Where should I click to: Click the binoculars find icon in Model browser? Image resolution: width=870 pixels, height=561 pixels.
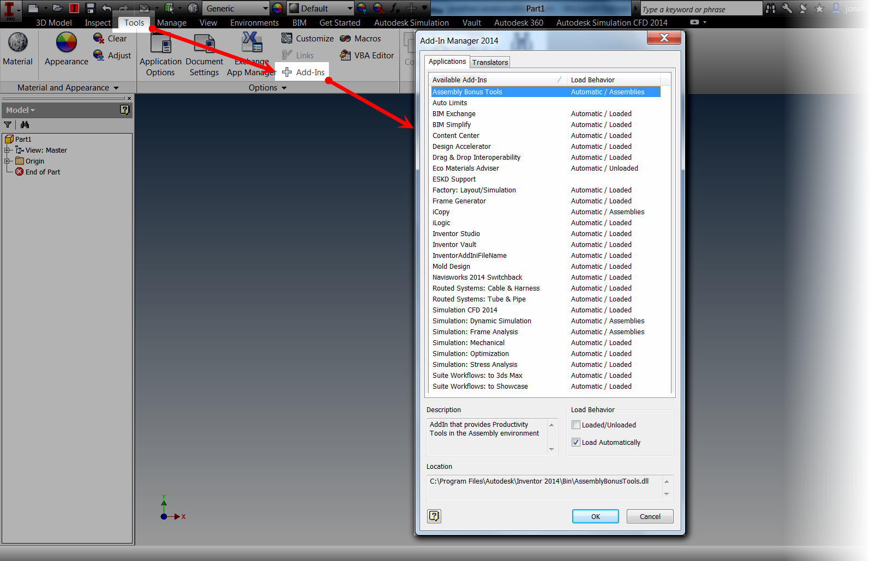[x=25, y=125]
